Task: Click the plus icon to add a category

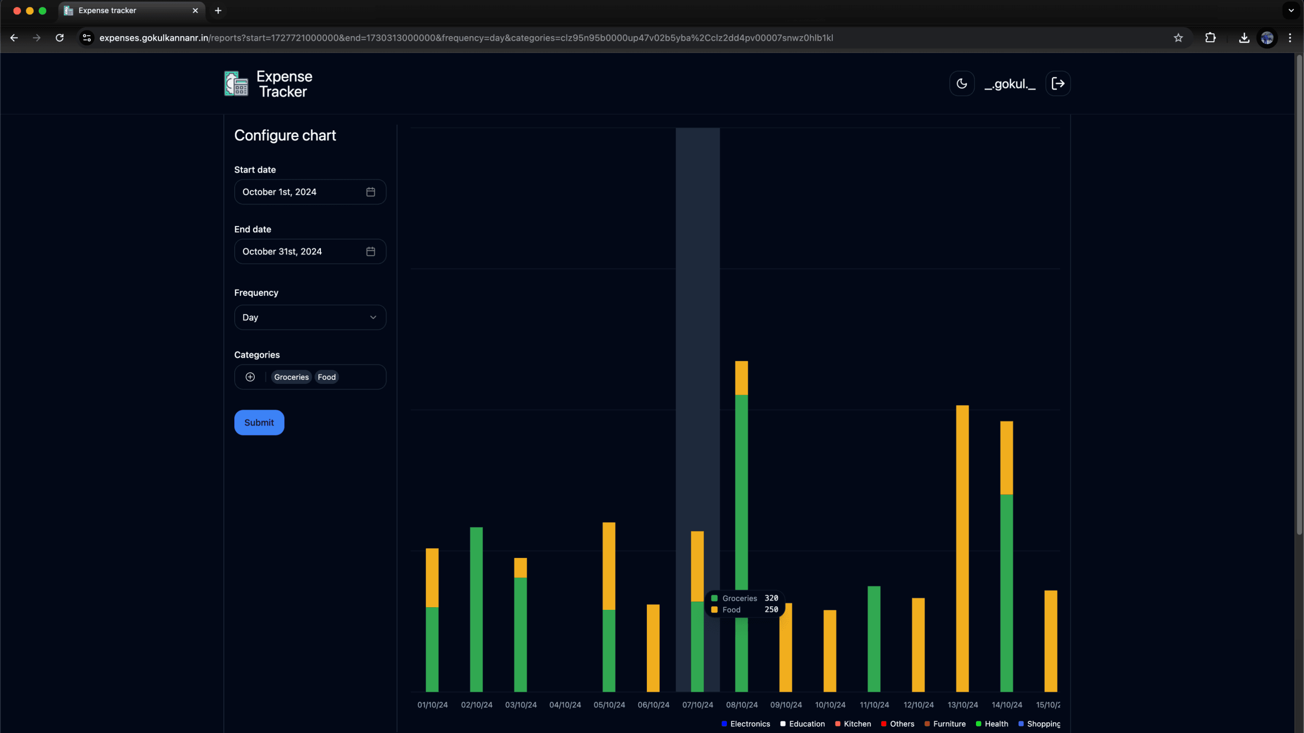Action: tap(250, 377)
